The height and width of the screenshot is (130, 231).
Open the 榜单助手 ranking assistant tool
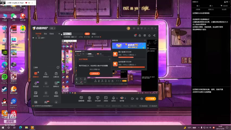[56, 84]
